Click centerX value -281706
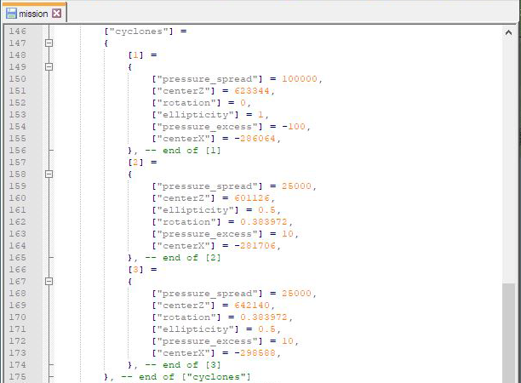Screen dimensions: 521x383 coord(255,246)
